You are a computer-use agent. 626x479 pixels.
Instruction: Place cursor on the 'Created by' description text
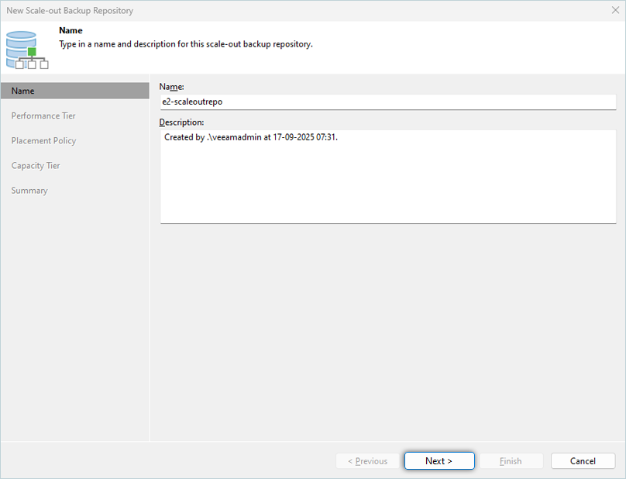[251, 137]
